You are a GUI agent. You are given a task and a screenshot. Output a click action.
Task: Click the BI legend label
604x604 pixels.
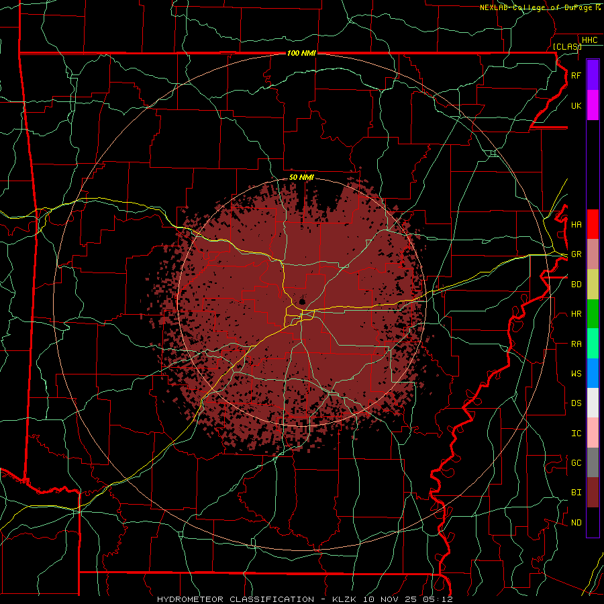576,493
